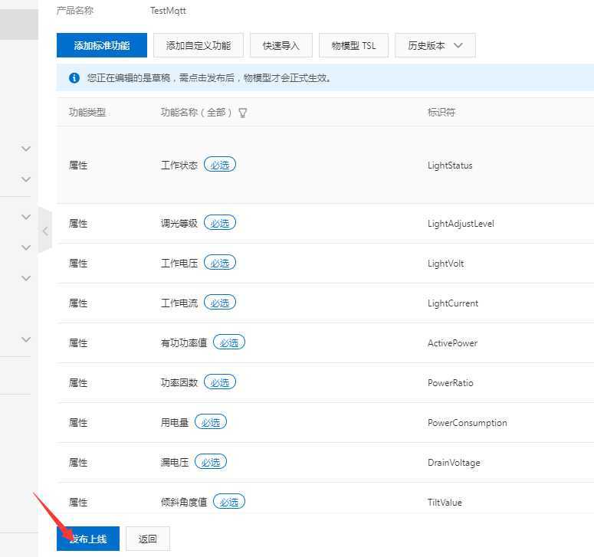
Task: Click 属性 type in LightStatus row
Action: [x=78, y=165]
